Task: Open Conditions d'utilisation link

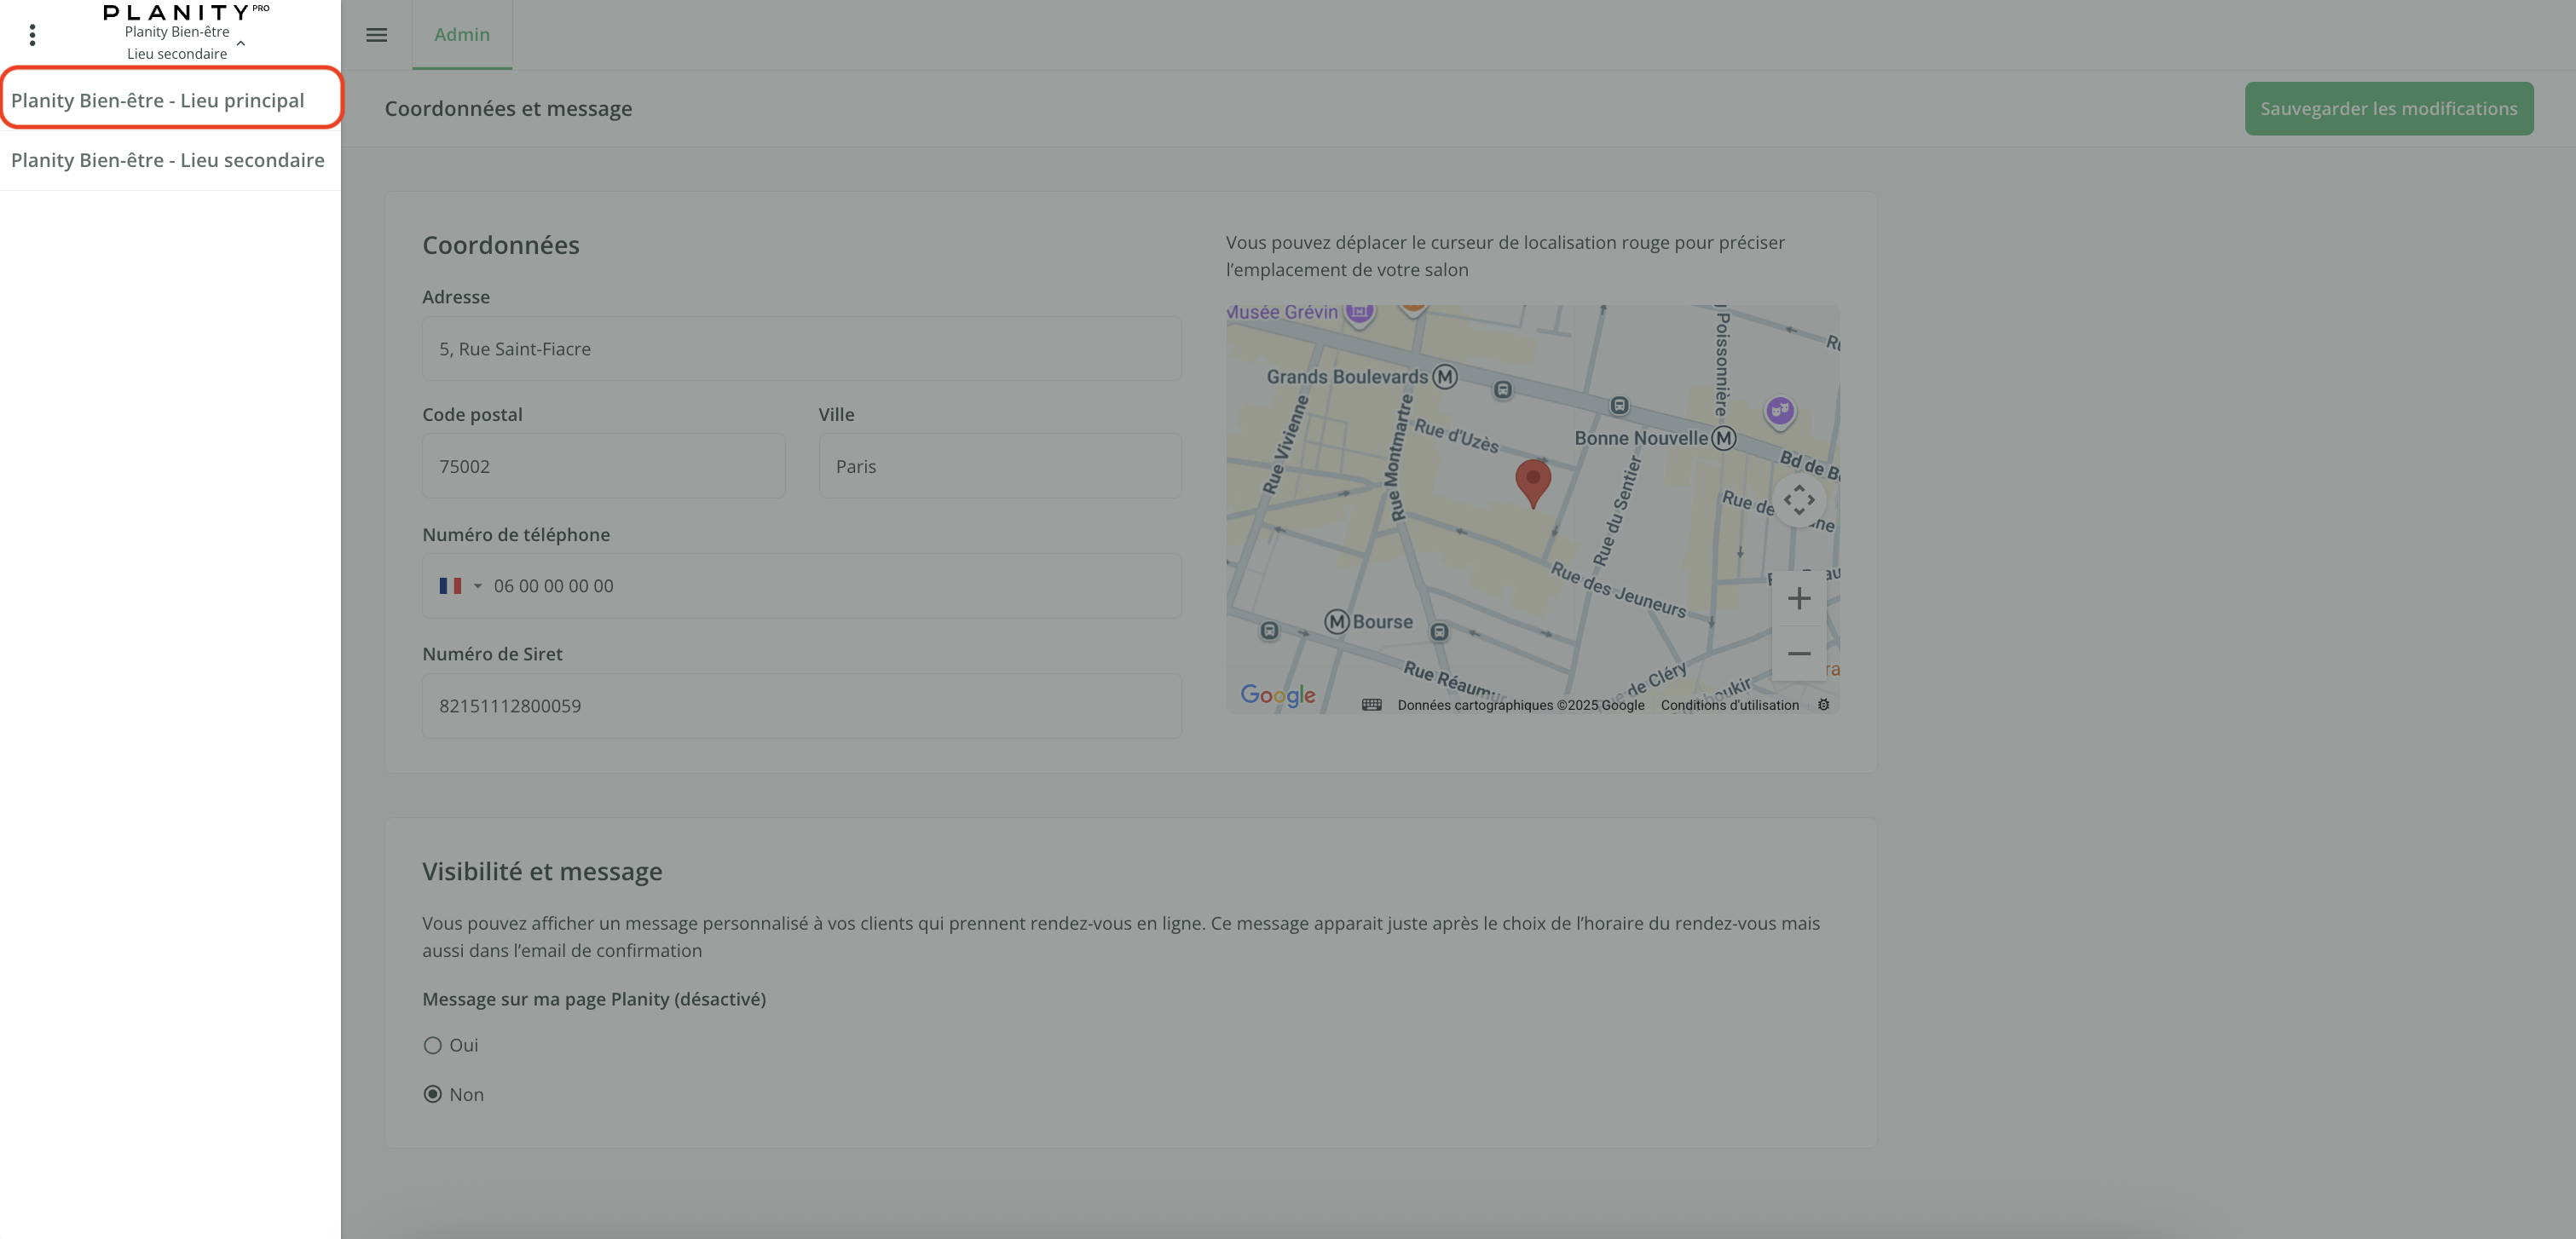Action: coord(1729,705)
